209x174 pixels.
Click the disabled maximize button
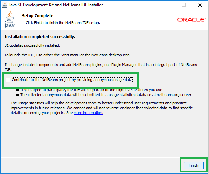click(x=184, y=5)
